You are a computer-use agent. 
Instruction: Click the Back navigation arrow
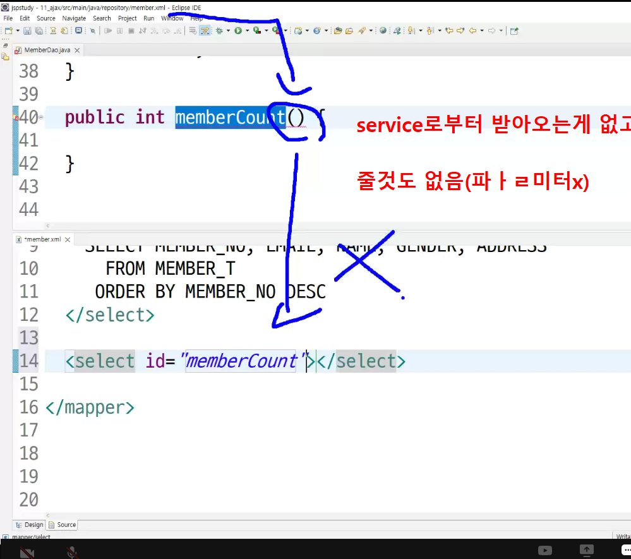tap(473, 30)
